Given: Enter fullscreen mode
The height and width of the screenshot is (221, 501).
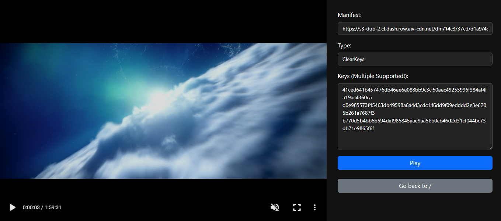Looking at the screenshot, I should (297, 207).
